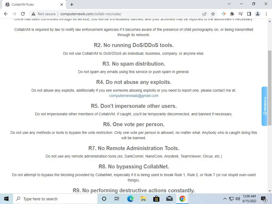Screen dimensions: 272x204
Task: Bookmark this page with the star icon
Action: pos(213,14)
